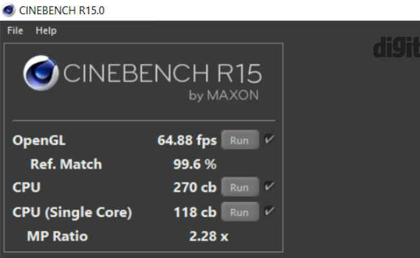Run the OpenGL benchmark
This screenshot has height=258, width=420.
(x=240, y=140)
